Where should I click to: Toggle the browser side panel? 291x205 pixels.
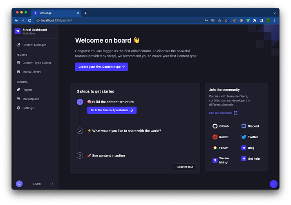click(261, 20)
